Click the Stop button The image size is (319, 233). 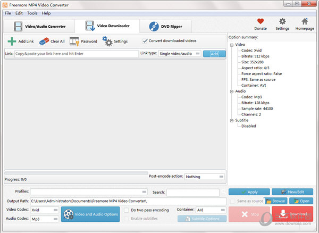click(249, 214)
